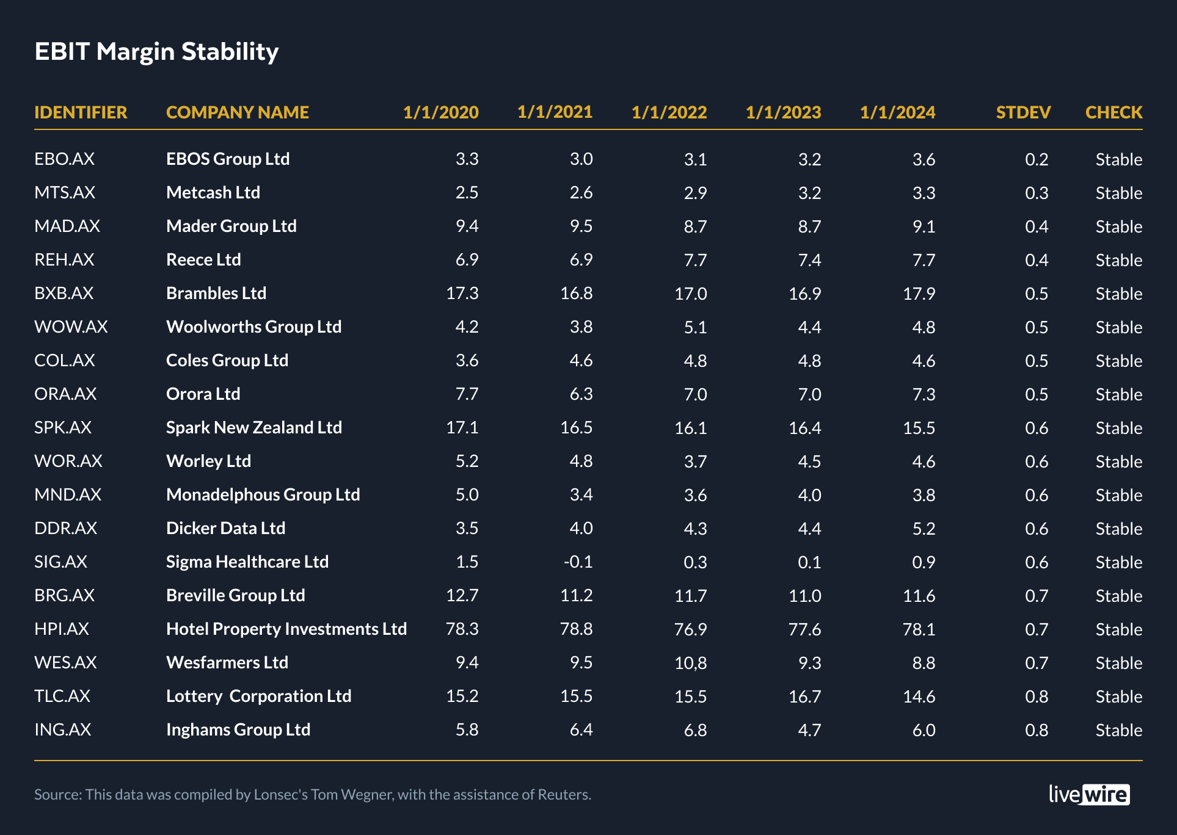Click the Stable check for EBOS Group

click(1118, 159)
